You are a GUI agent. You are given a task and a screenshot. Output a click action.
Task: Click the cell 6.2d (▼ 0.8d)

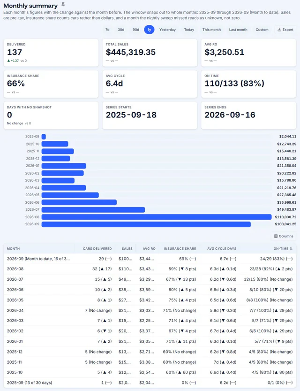tap(223, 352)
